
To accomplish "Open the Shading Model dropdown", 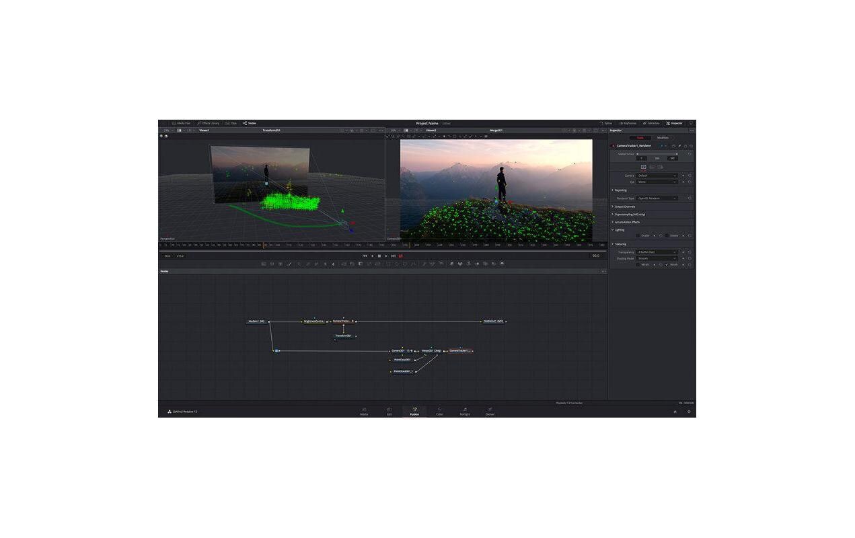I will 657,258.
